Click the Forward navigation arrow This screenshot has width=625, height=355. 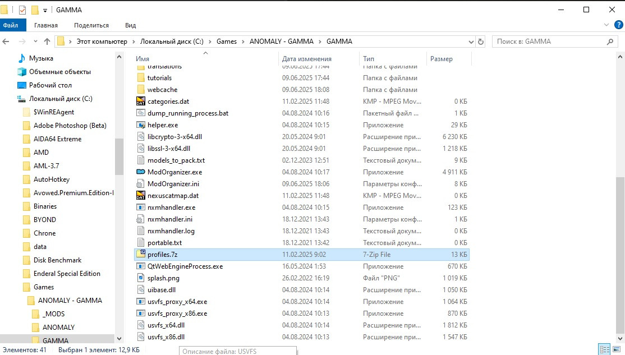(22, 42)
